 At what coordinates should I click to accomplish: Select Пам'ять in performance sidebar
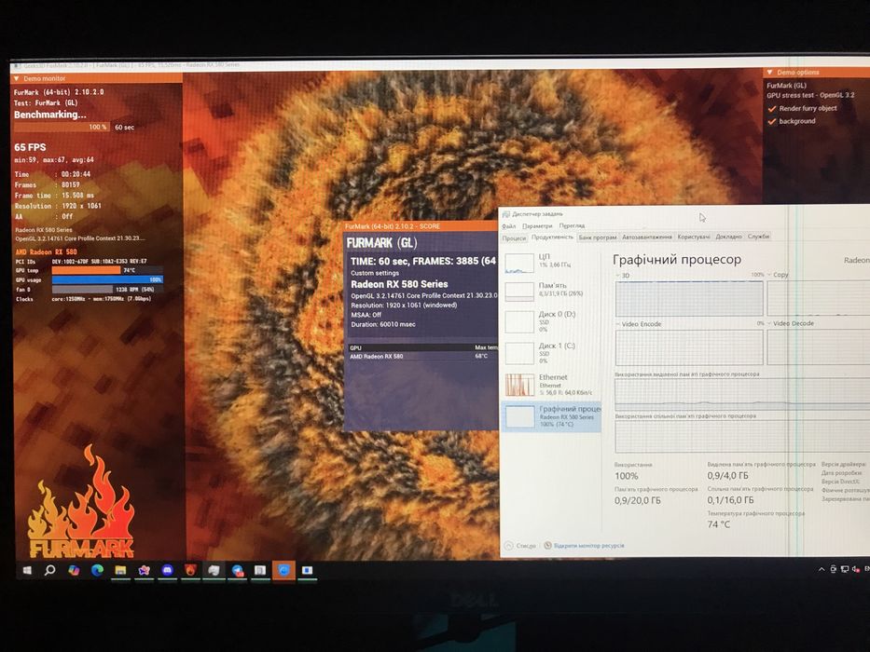pos(550,290)
